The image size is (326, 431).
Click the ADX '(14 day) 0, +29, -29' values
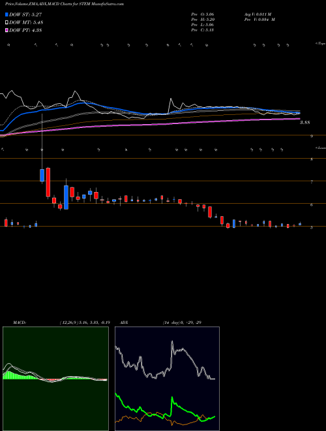pyautogui.click(x=182, y=323)
